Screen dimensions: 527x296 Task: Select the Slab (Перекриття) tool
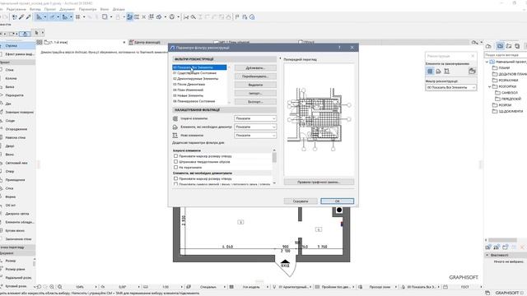(16, 95)
